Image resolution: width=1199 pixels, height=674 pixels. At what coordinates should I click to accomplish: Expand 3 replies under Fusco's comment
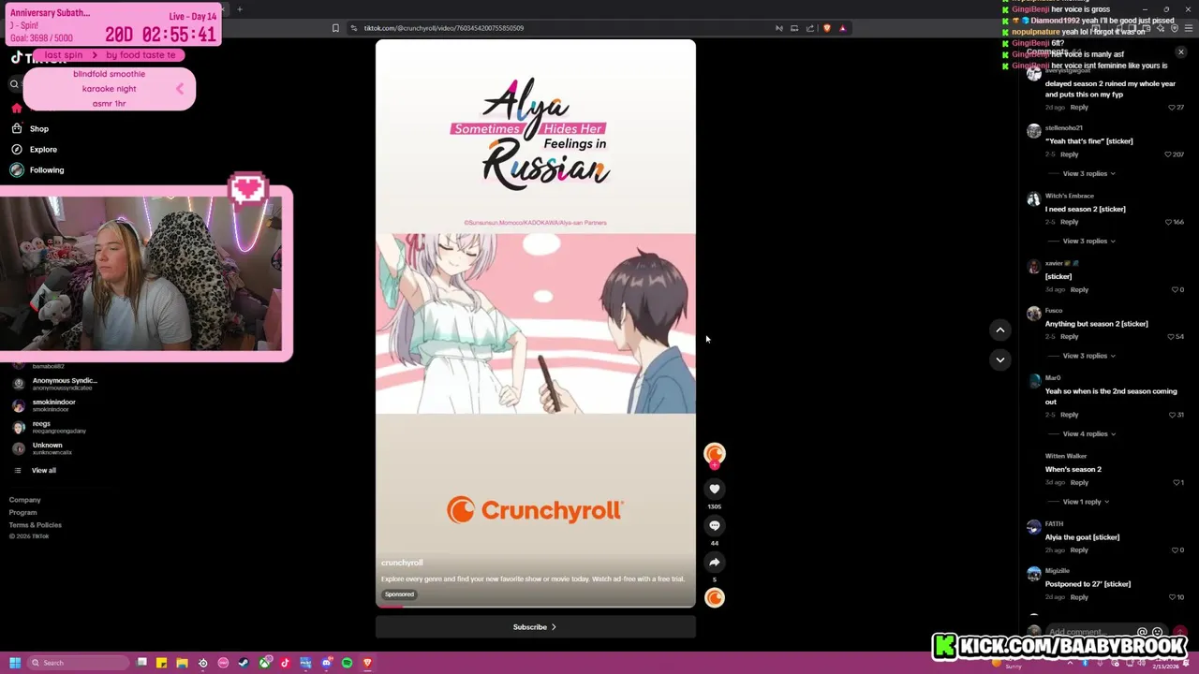pos(1088,356)
